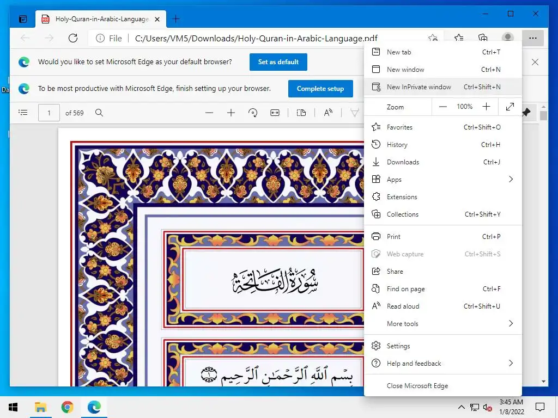
Task: Rotate the PDF page
Action: 253,113
